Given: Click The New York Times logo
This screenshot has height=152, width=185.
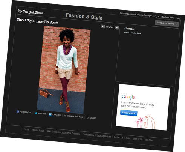Looking at the screenshot, I should [x=30, y=12].
